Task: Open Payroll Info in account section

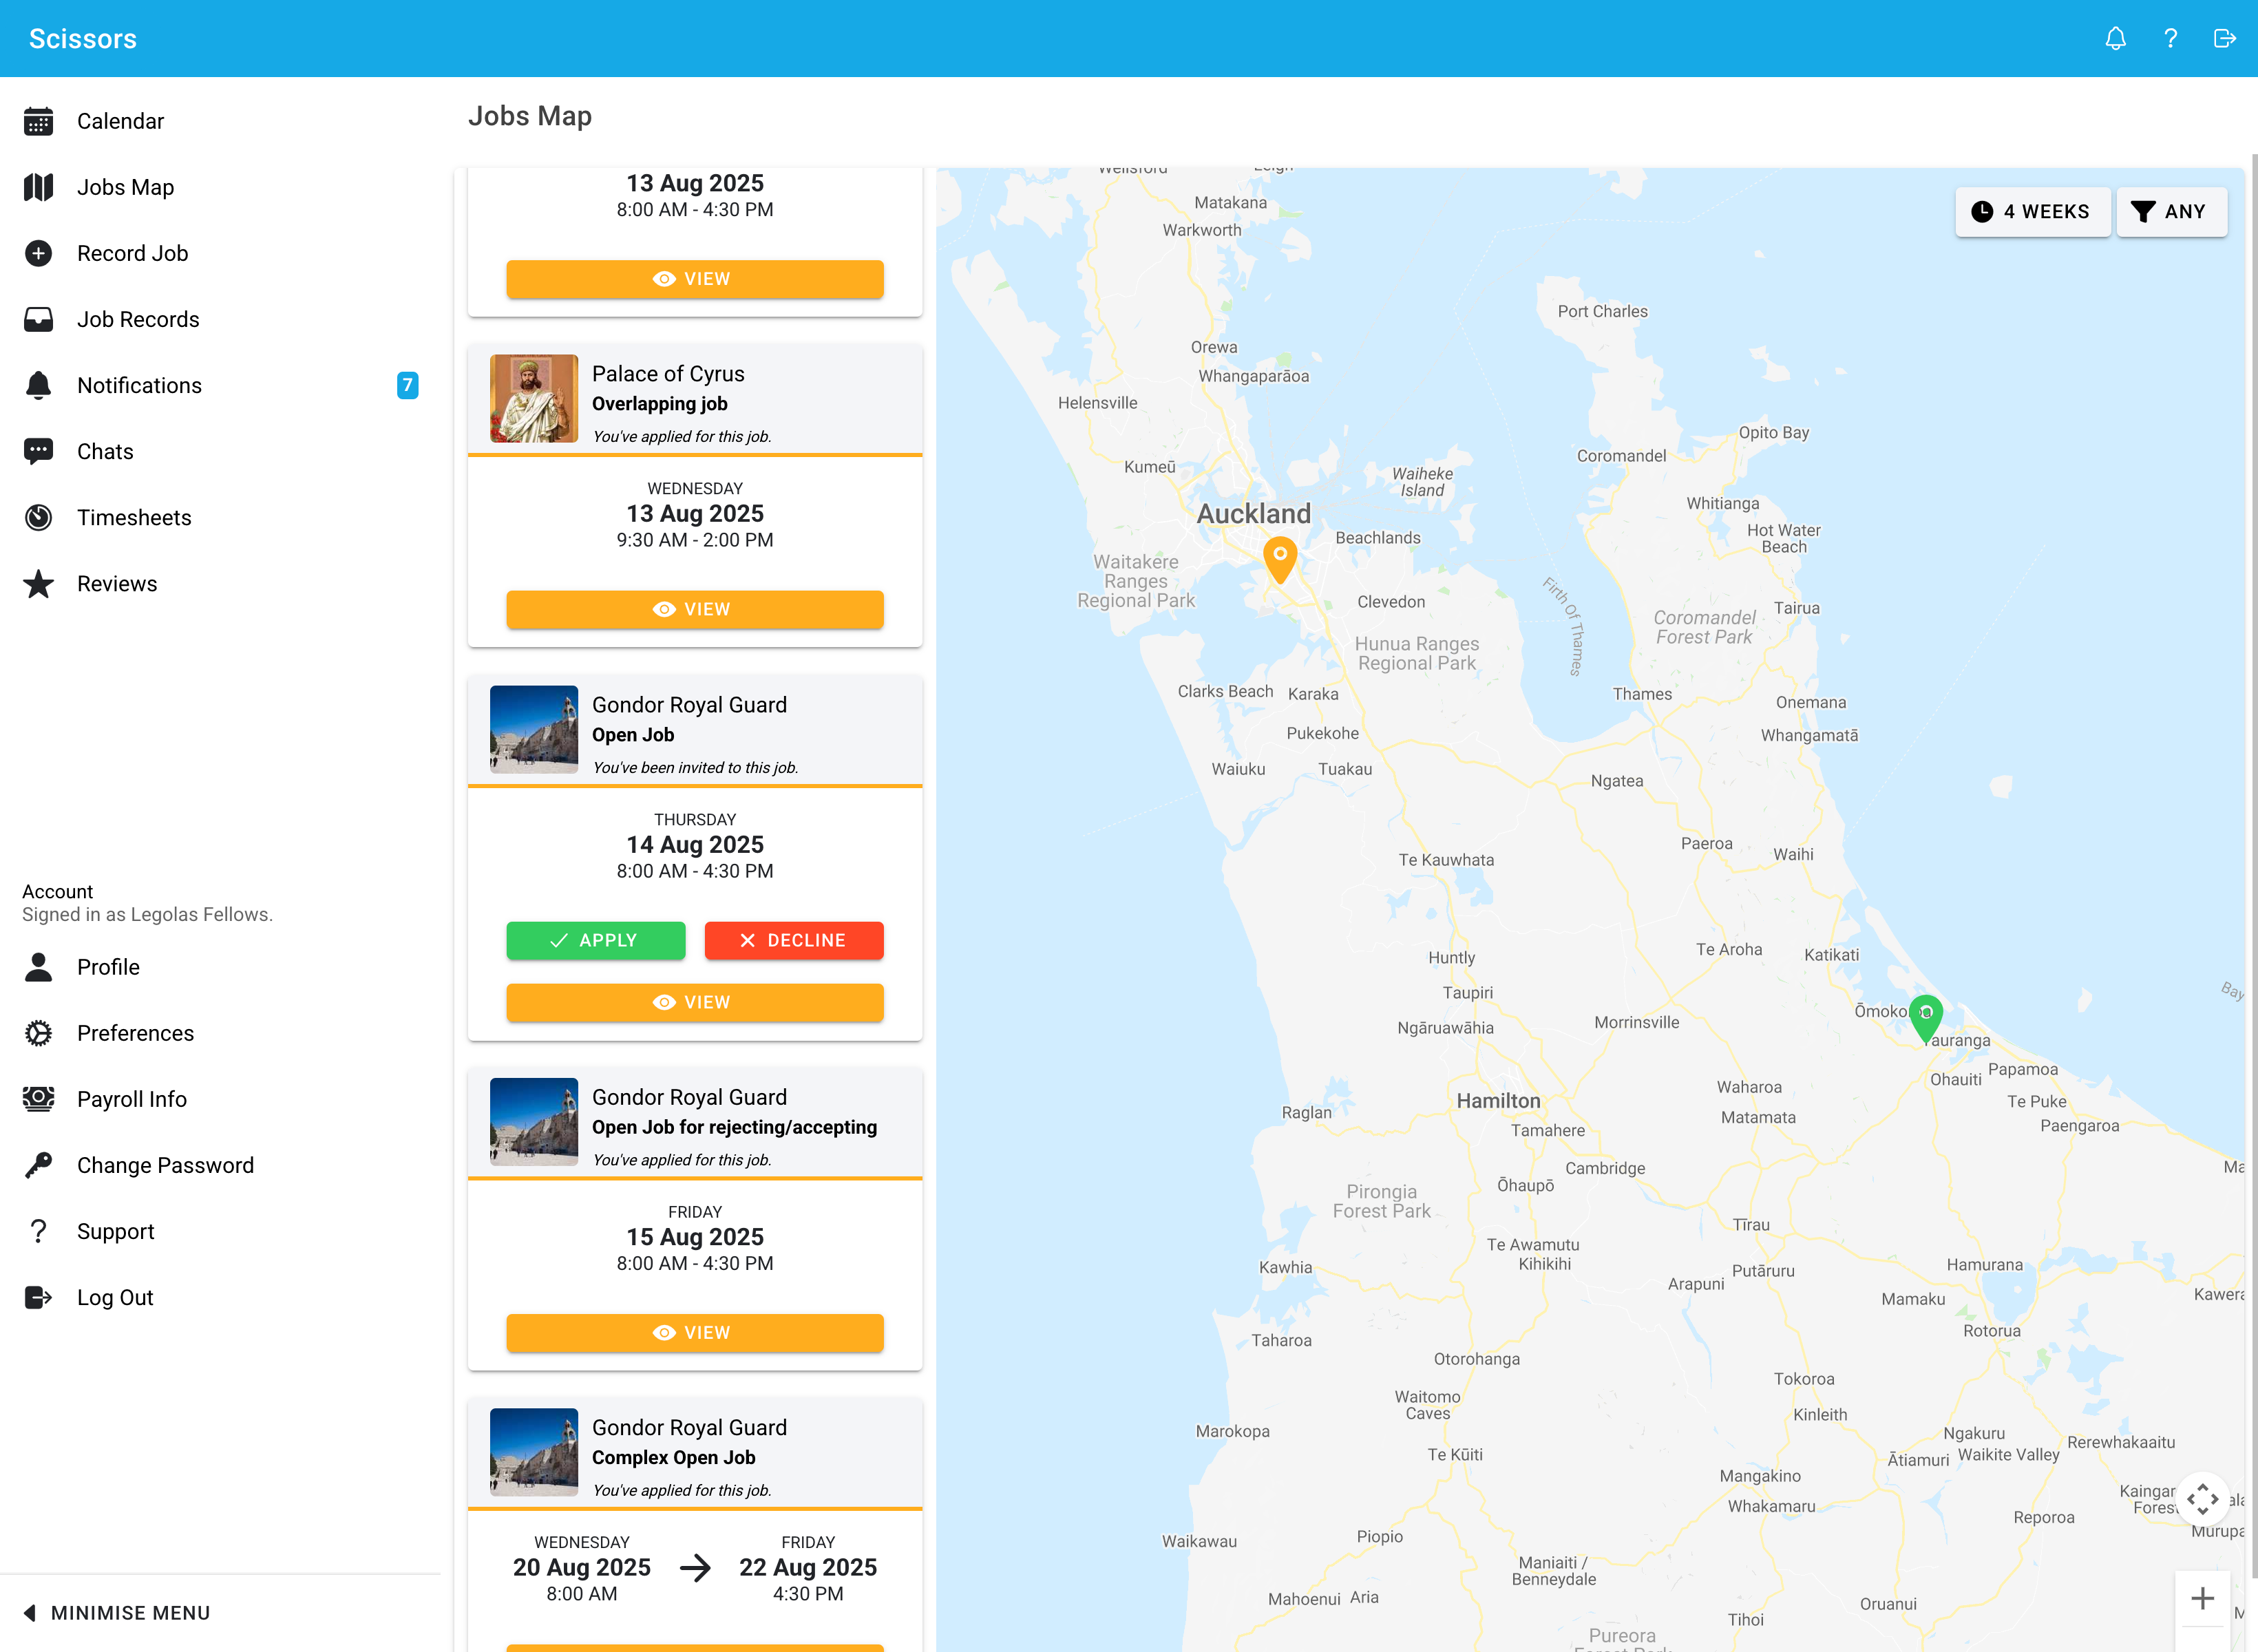Action: tap(131, 1099)
